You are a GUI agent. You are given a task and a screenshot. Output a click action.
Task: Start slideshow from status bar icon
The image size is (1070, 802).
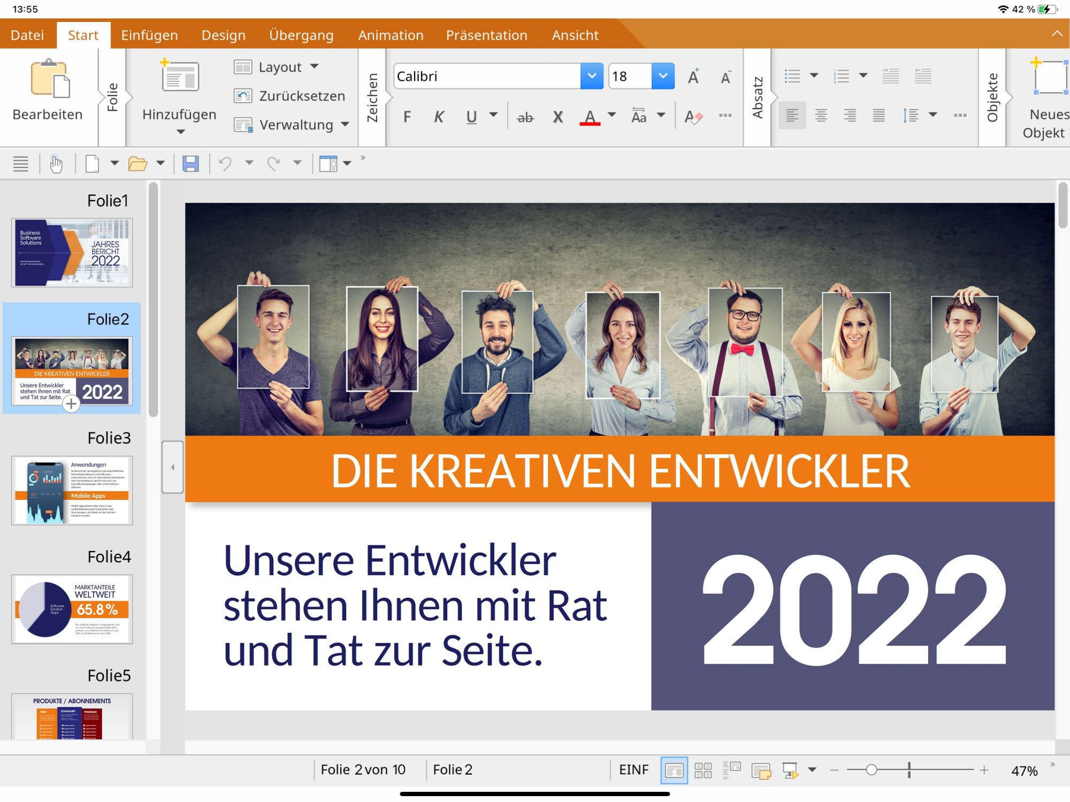[x=790, y=770]
